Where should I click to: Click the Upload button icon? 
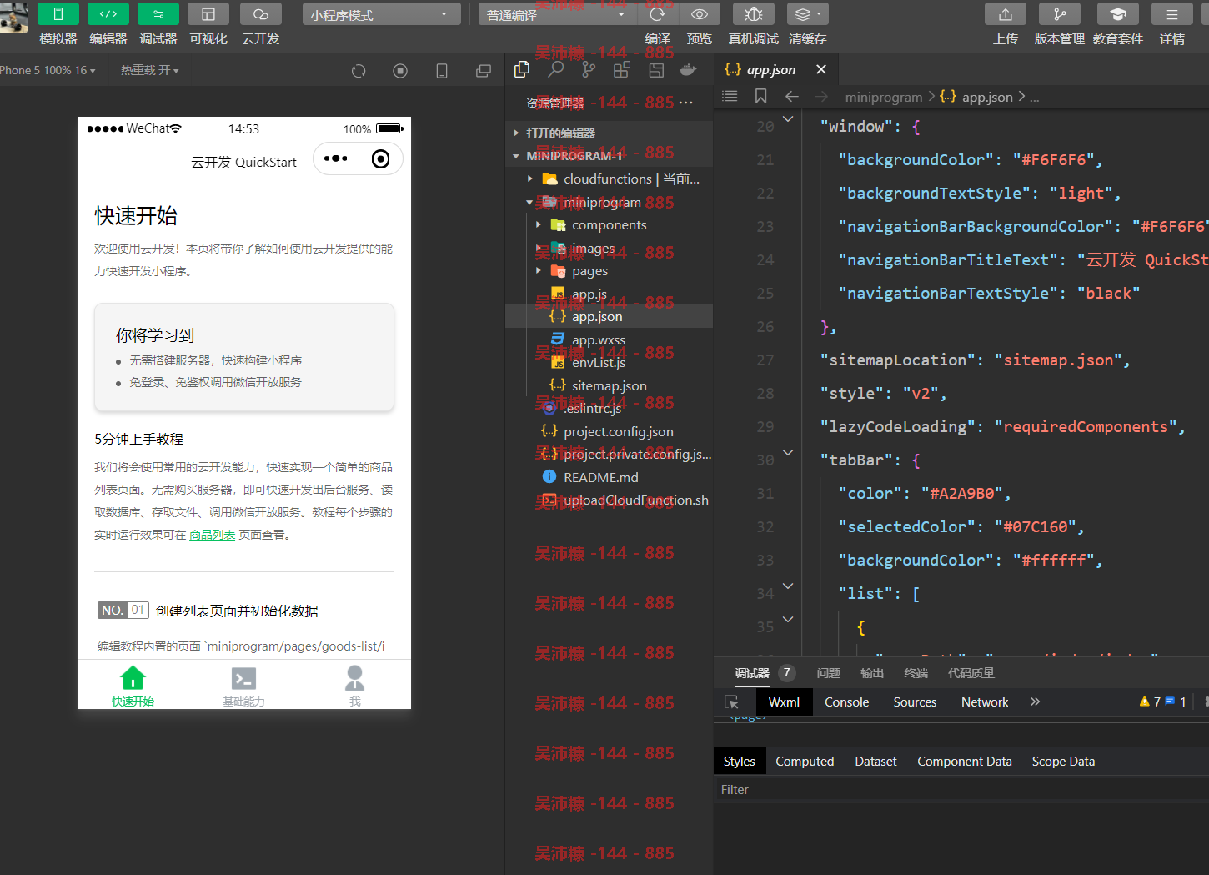pos(1006,14)
